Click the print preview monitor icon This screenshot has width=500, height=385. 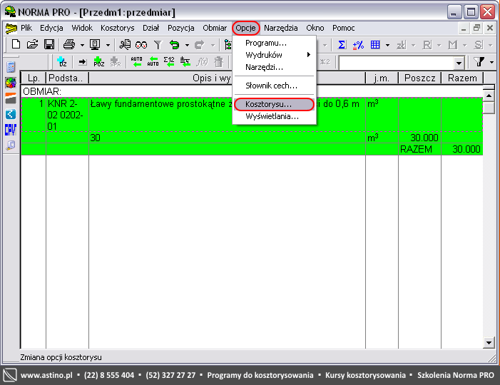[95, 44]
